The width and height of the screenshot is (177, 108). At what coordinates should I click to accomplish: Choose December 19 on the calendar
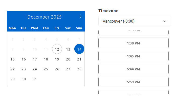tap(57, 59)
